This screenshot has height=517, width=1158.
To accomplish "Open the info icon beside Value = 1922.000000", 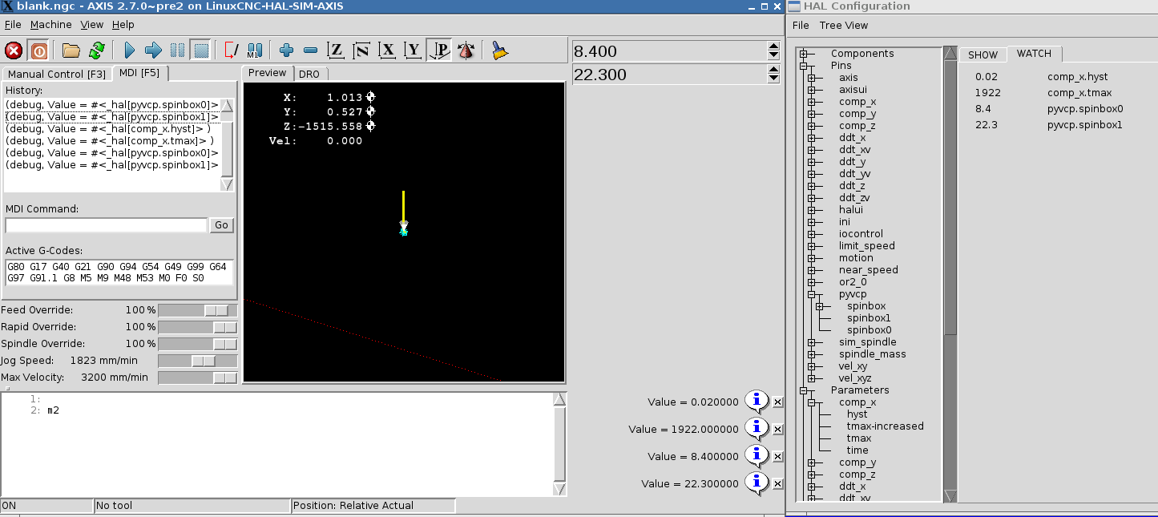I will [x=757, y=429].
